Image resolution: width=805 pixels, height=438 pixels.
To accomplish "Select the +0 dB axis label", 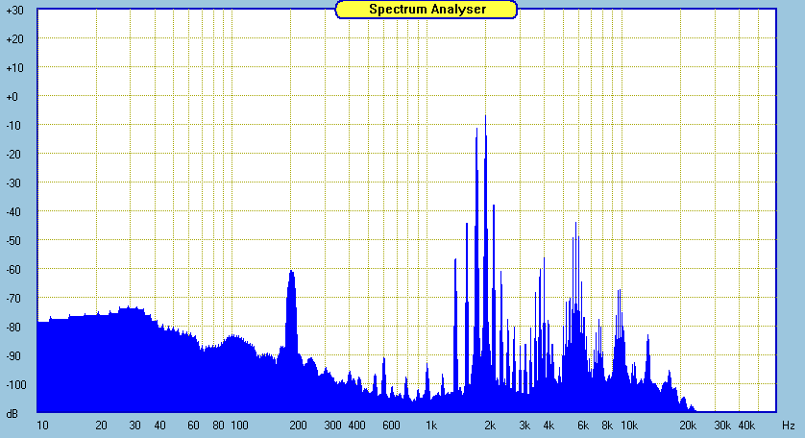I will coord(12,97).
